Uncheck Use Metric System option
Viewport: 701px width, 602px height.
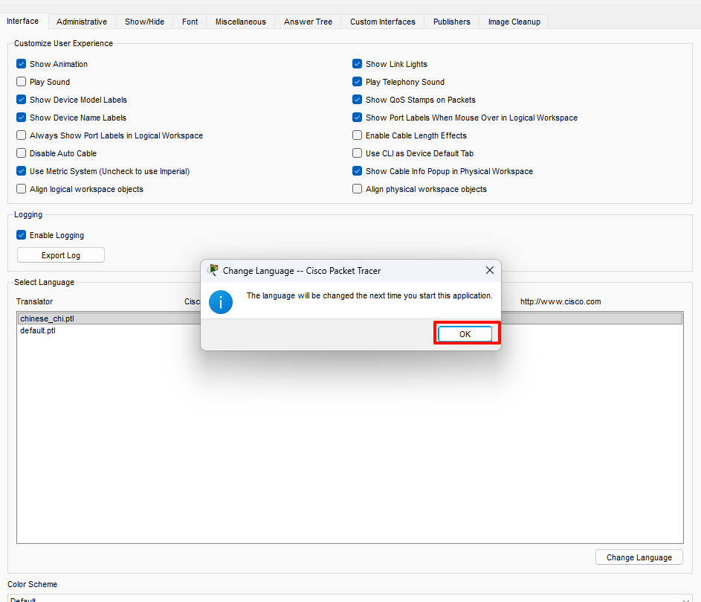[x=21, y=171]
